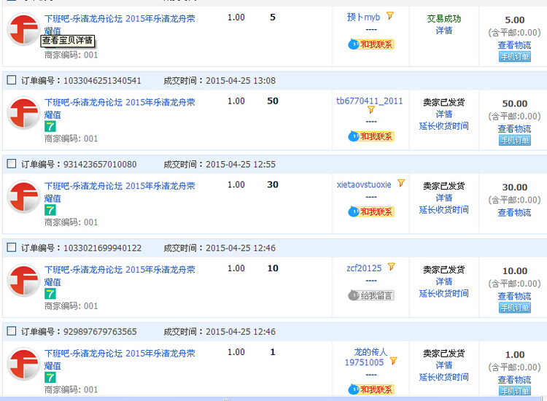Click the green 7-day icon in 10.00 order
This screenshot has width=547, height=401.
(50, 294)
